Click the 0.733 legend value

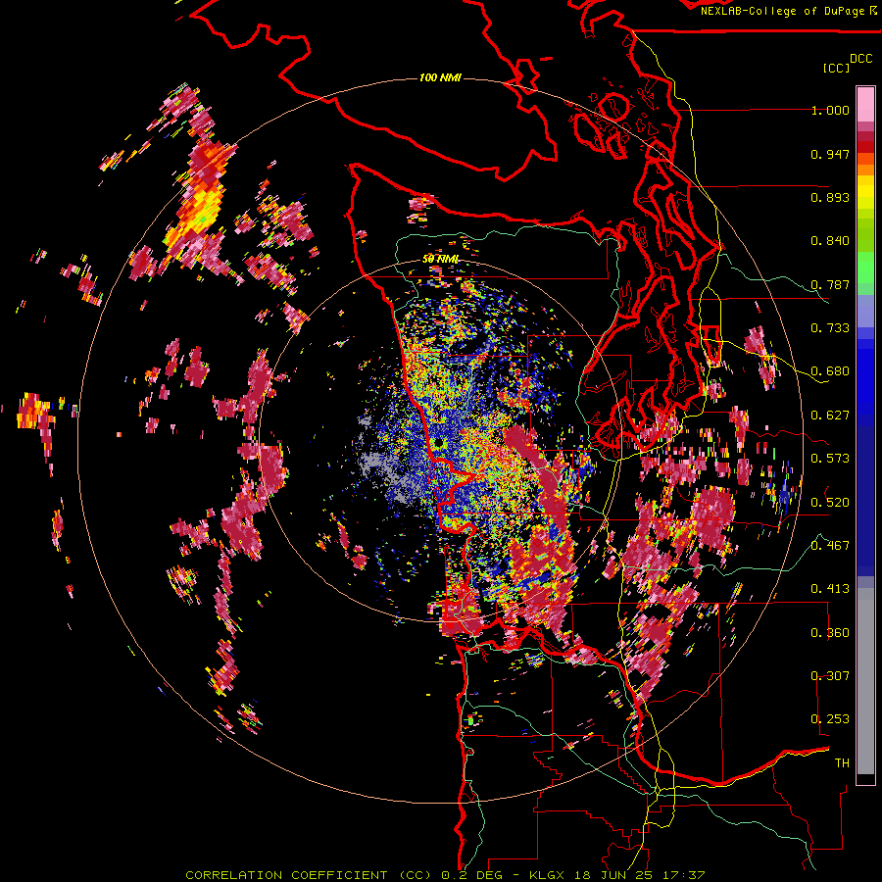coord(830,328)
